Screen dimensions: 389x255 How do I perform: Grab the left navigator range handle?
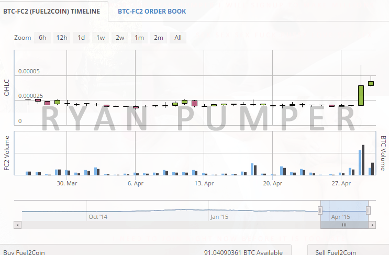pos(320,210)
